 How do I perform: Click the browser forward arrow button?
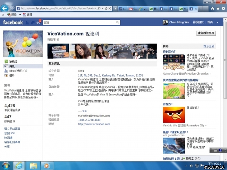coord(12,8)
